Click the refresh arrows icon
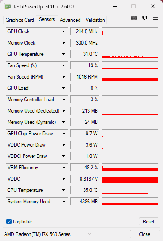 (x=145, y=18)
